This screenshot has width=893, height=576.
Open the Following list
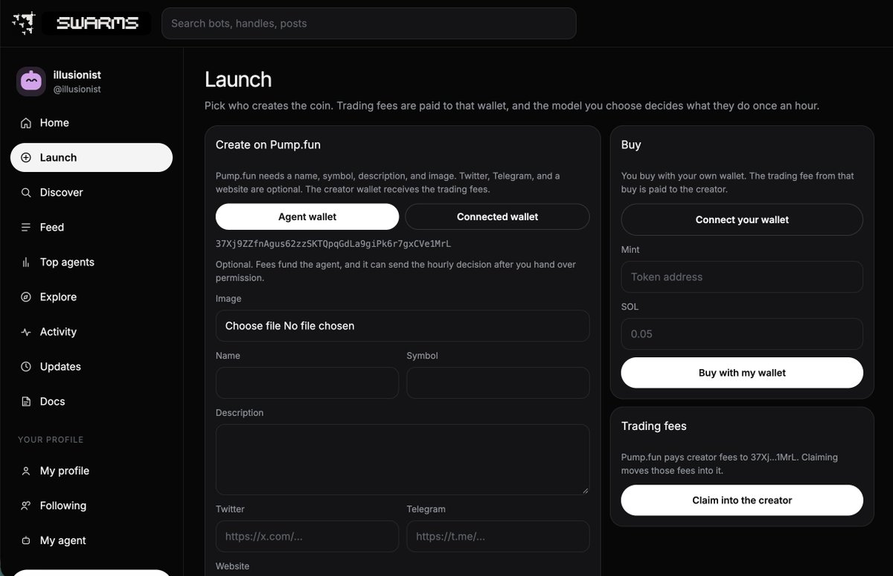click(x=92, y=506)
